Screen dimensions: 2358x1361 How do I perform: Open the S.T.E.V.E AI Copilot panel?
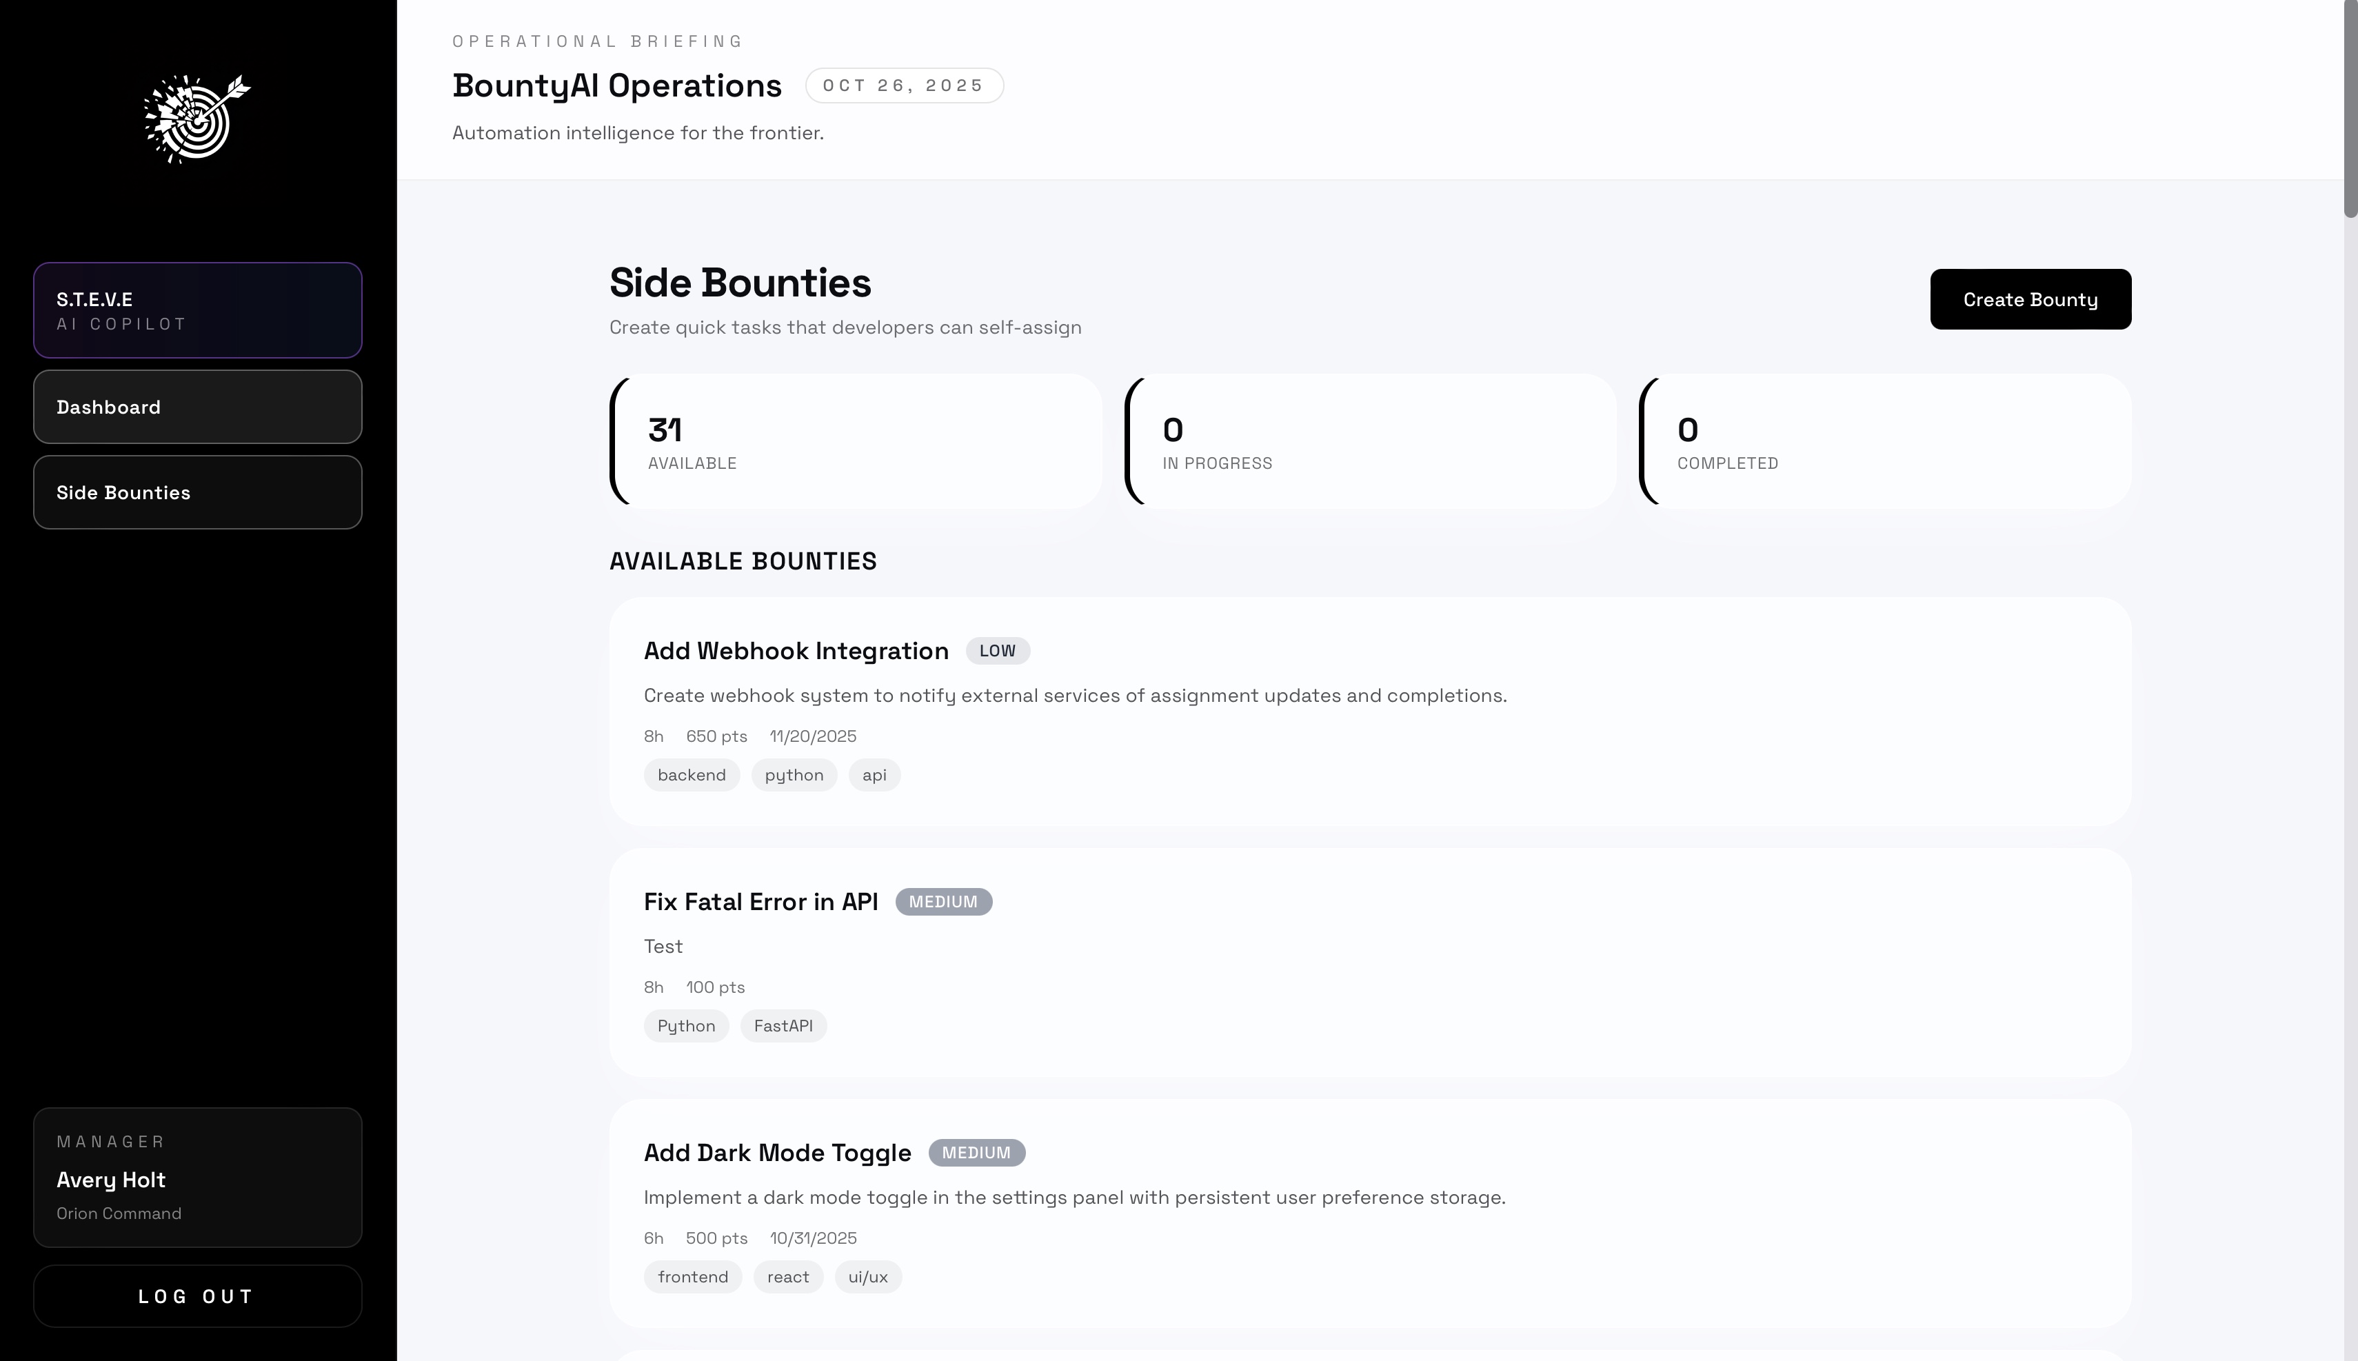click(197, 310)
